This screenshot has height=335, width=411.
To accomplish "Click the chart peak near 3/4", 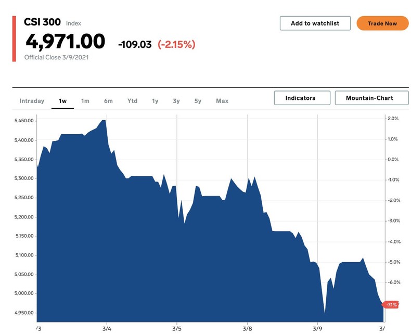I will (104, 120).
